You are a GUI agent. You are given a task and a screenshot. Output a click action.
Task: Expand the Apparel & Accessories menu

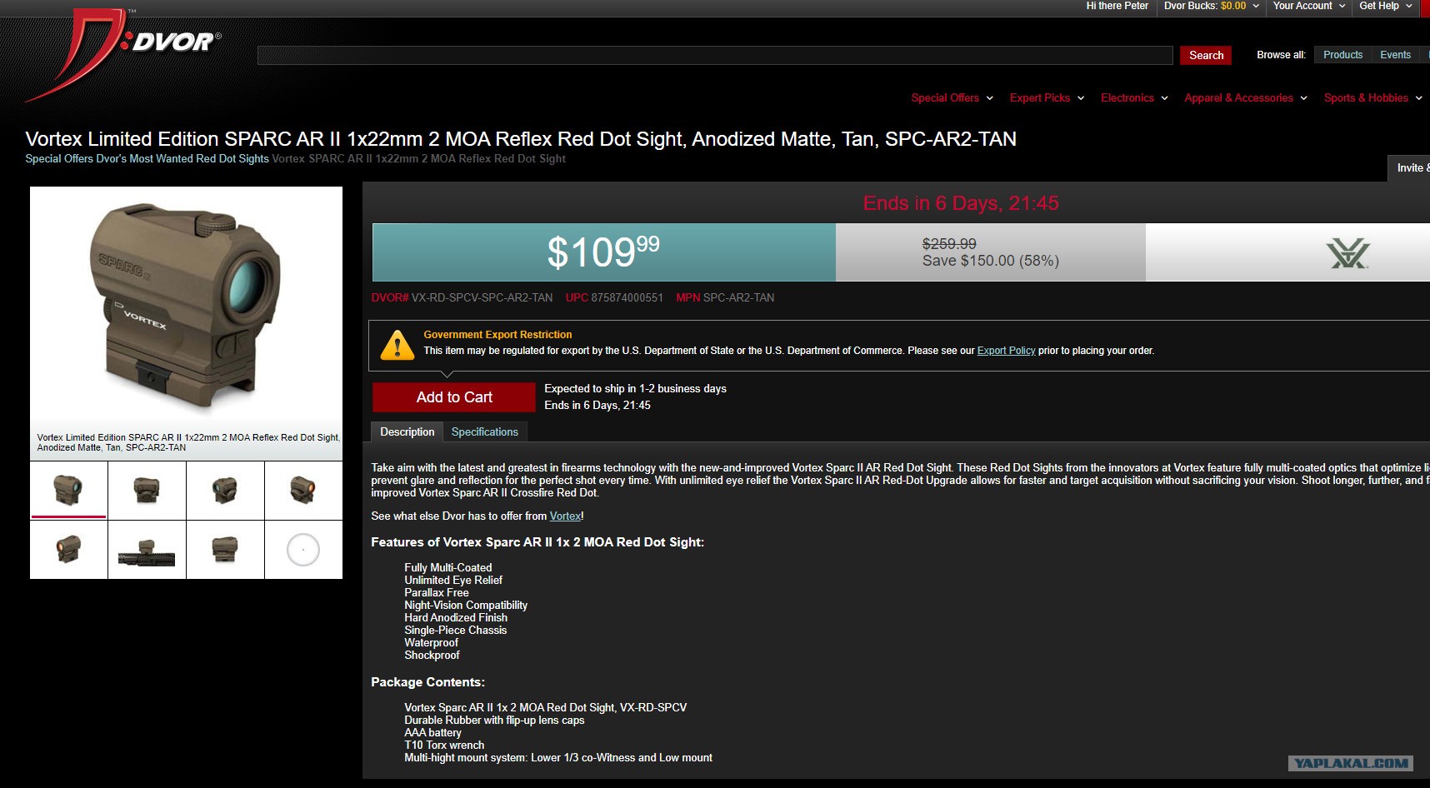1246,97
